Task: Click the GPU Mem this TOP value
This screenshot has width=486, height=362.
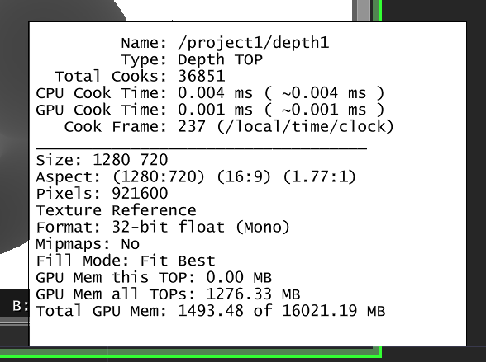Action: point(239,277)
